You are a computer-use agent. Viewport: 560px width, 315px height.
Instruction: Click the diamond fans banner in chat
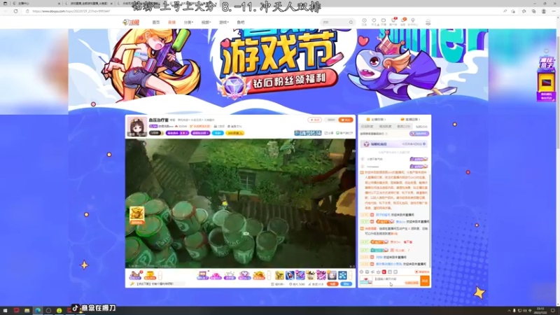pyautogui.click(x=394, y=144)
